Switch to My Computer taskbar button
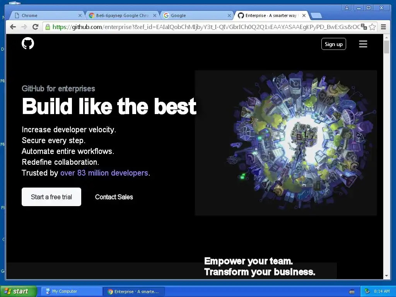 click(72, 292)
